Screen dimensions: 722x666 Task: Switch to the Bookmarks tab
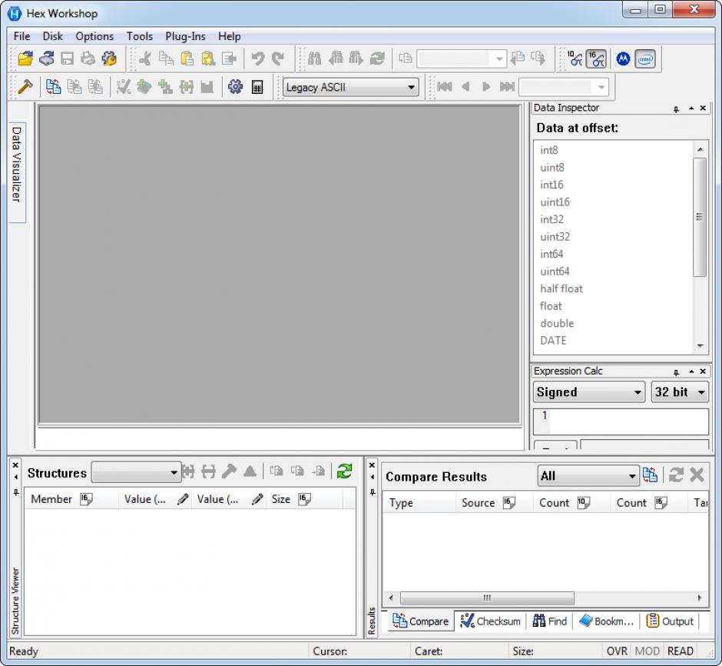(x=606, y=621)
